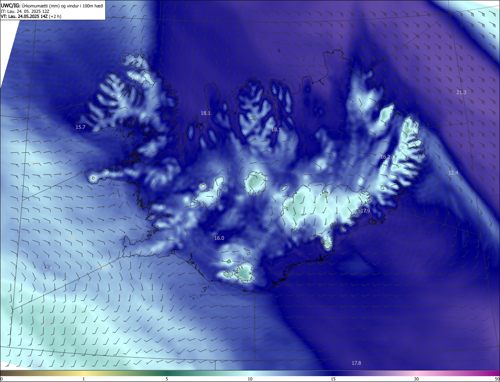Pick the green colorbar segment above tick 5
This screenshot has width=500, height=382.
click(167, 373)
